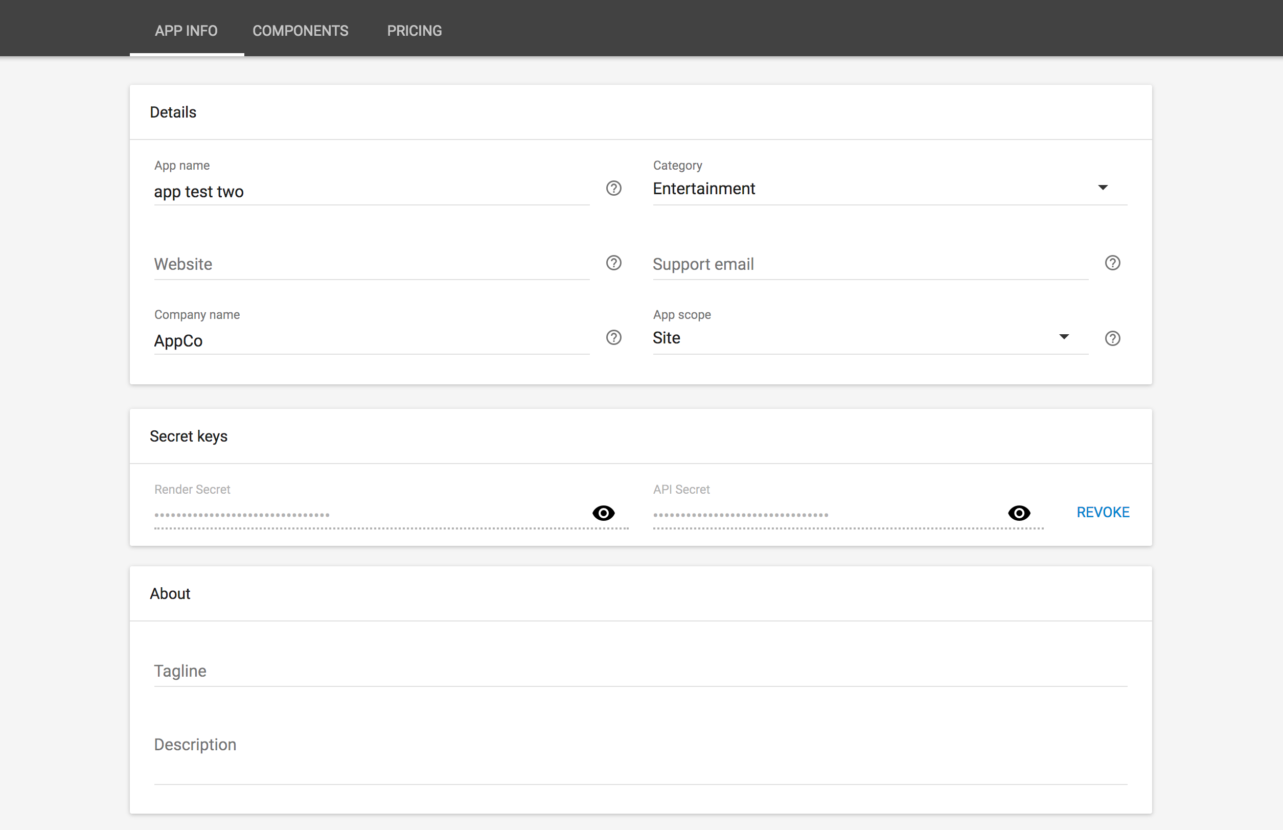The height and width of the screenshot is (830, 1283).
Task: Switch to the PRICING tab
Action: point(414,31)
